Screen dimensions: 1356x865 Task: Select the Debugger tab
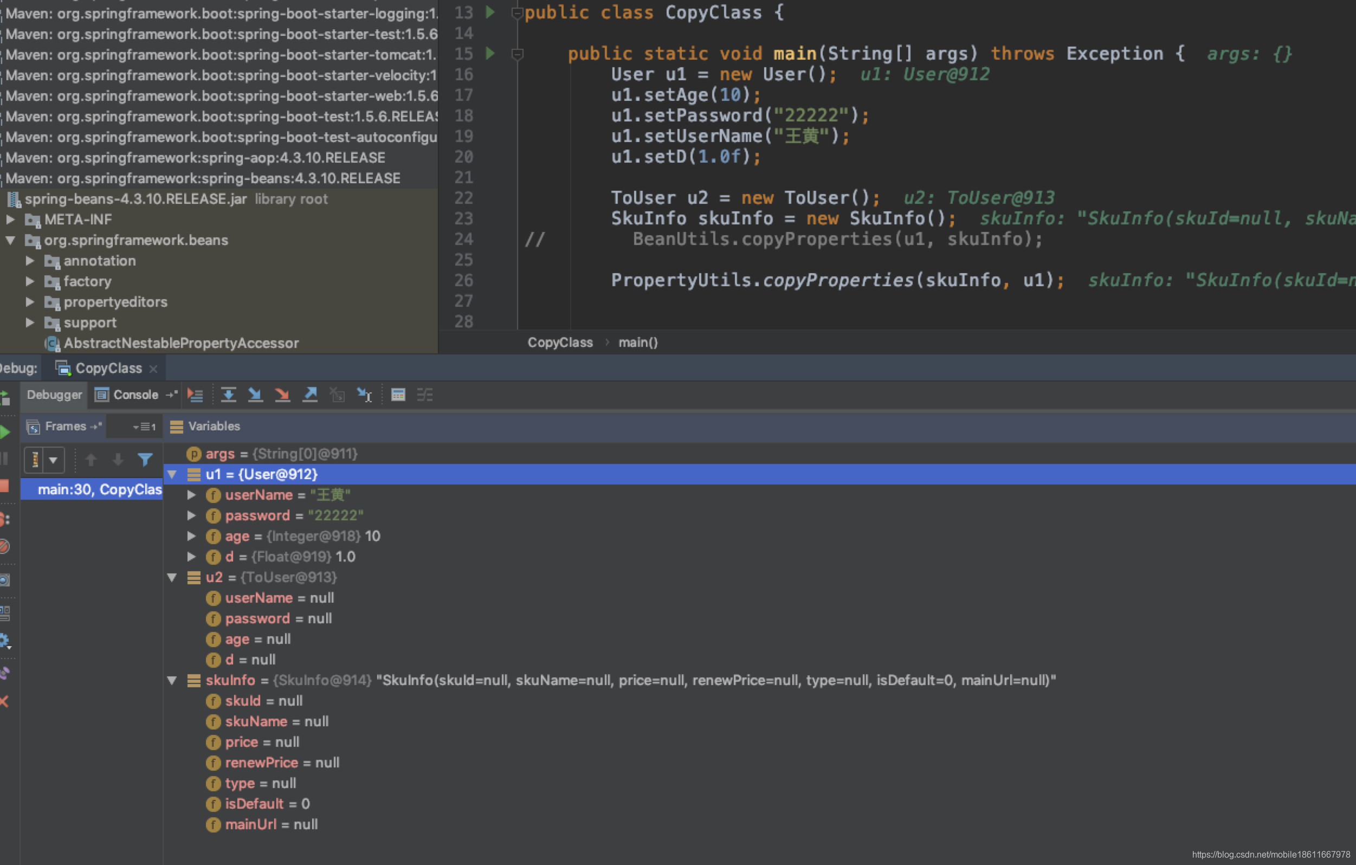coord(54,395)
